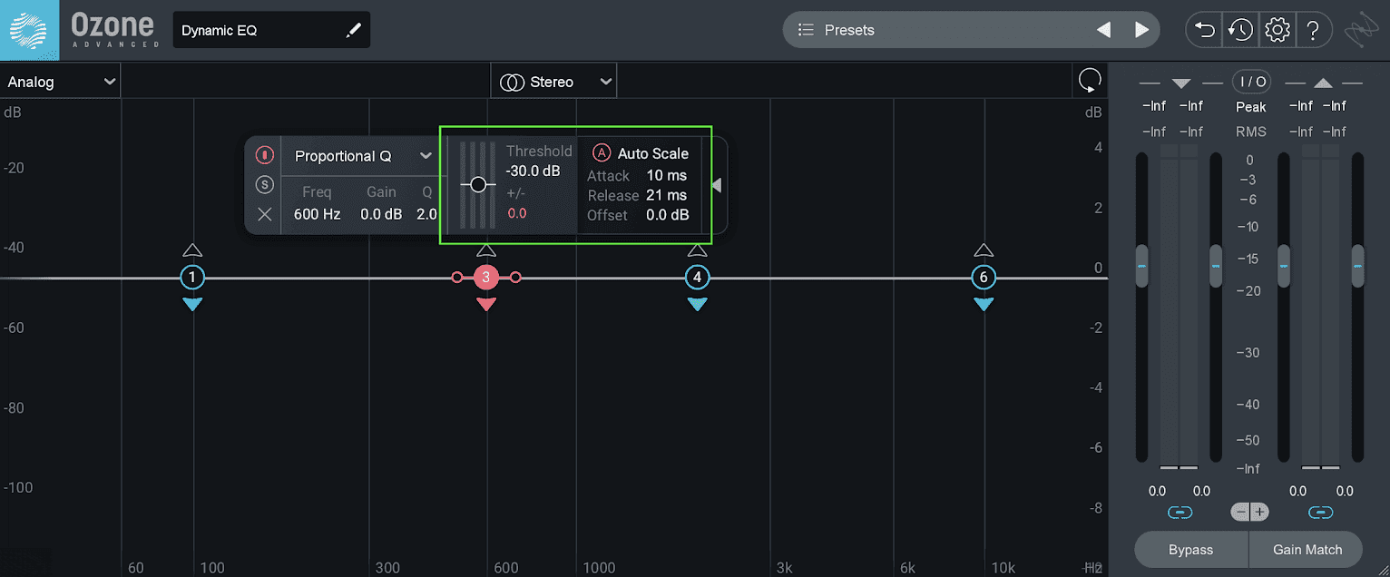Click the Freq value 600 Hz
The image size is (1390, 577).
tap(318, 215)
